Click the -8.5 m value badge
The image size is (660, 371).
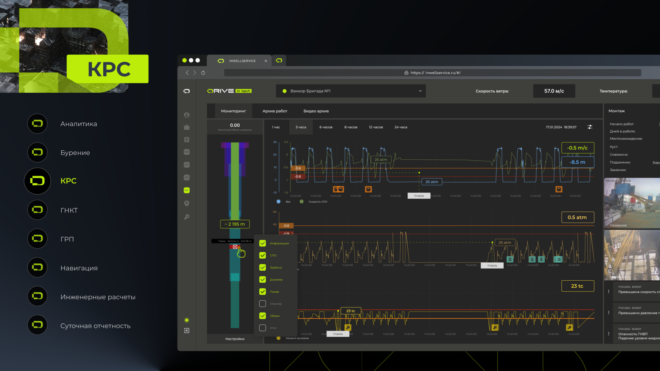click(x=577, y=162)
